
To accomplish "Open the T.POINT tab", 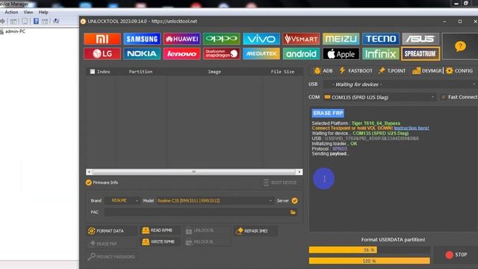I will pyautogui.click(x=392, y=71).
